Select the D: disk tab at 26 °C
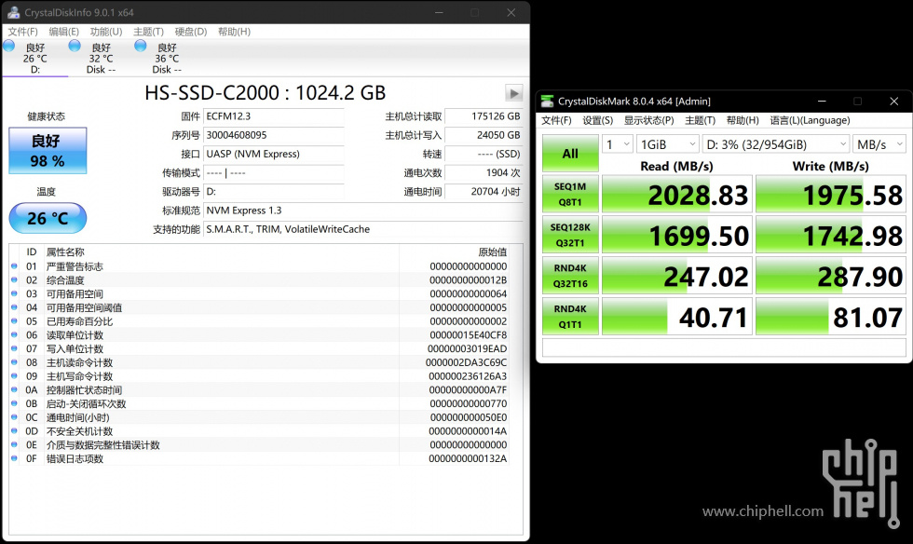913x544 pixels. coord(35,59)
